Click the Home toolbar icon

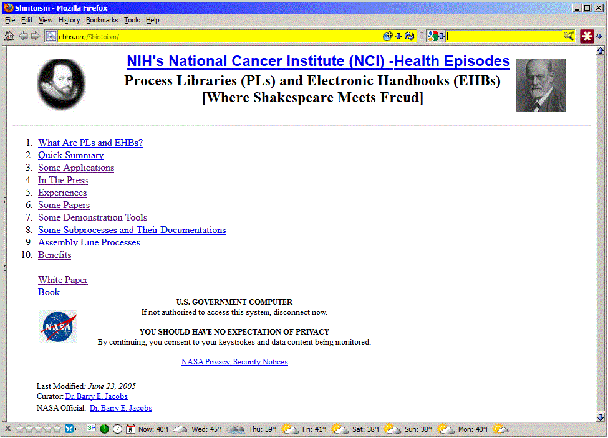point(9,36)
